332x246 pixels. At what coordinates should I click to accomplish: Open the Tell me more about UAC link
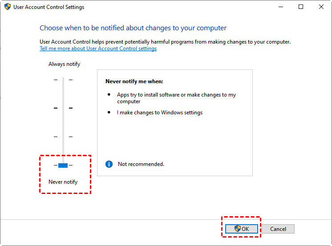pyautogui.click(x=98, y=48)
